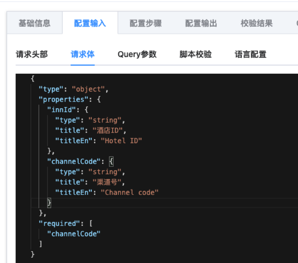Click the highlighted brace after "channelCode"
298x263 pixels.
click(111, 161)
